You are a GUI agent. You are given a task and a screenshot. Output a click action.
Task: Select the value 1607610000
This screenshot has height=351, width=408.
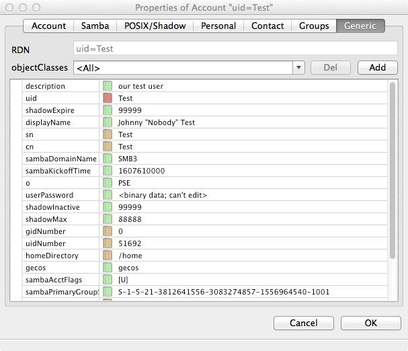tap(142, 171)
